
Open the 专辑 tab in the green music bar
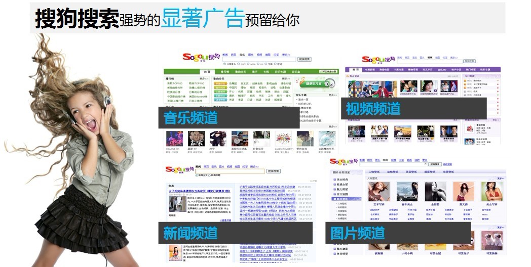[x=266, y=72]
